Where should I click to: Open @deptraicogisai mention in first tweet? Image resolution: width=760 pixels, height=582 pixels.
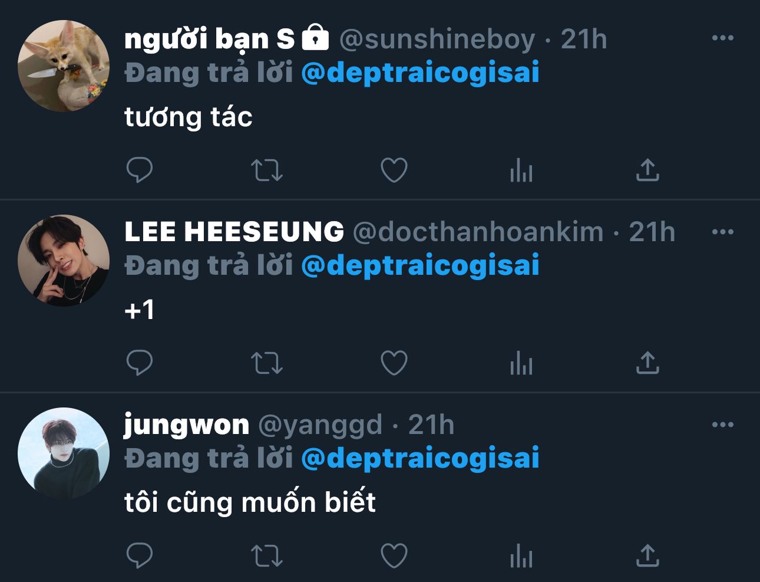420,73
